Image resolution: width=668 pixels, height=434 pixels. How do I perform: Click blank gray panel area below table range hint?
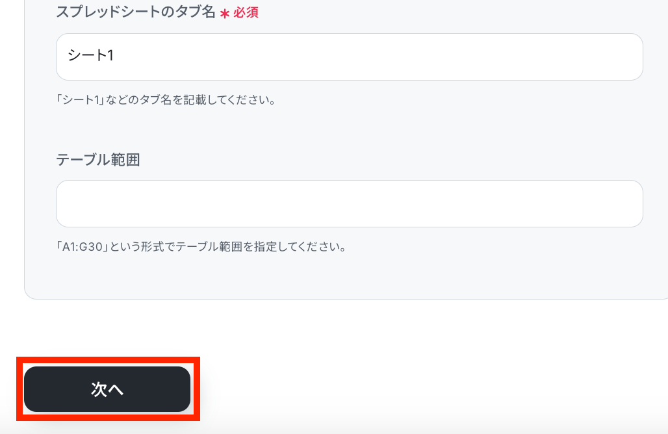pyautogui.click(x=340, y=276)
